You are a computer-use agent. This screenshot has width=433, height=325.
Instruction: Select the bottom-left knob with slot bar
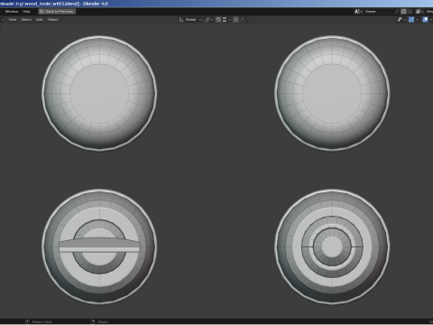[x=99, y=246]
